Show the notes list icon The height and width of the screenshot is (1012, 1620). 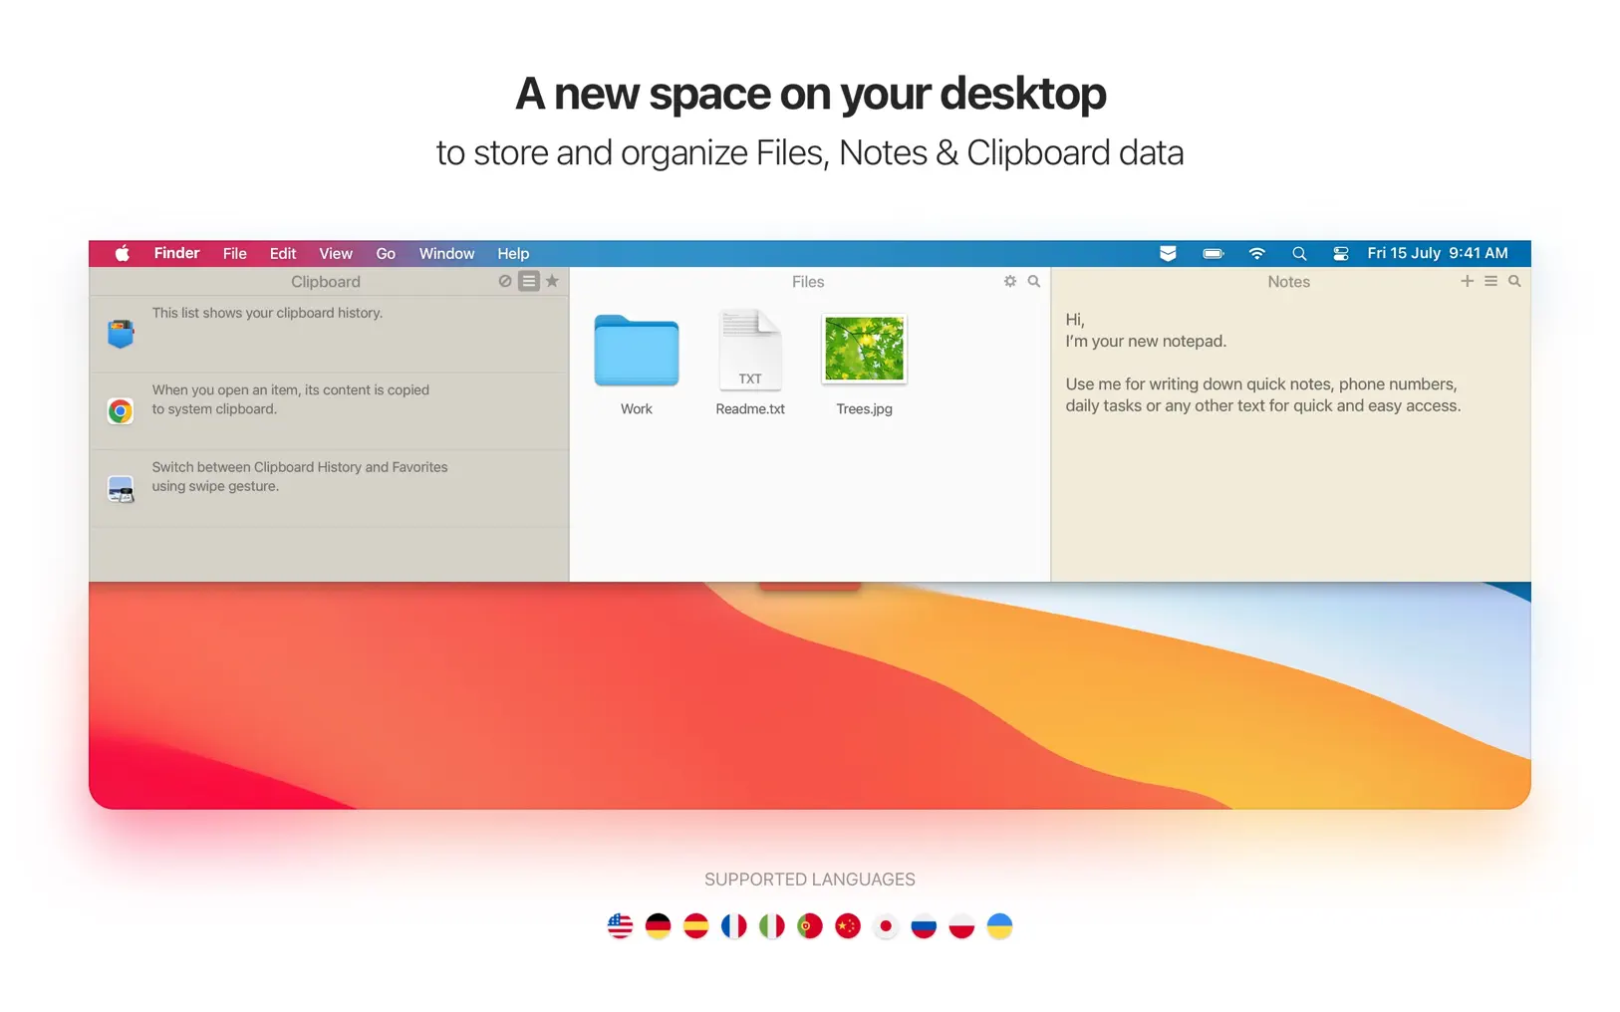(x=1490, y=281)
